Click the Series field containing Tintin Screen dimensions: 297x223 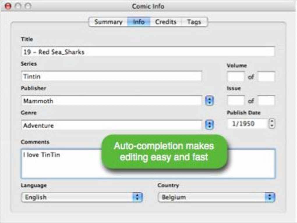click(112, 76)
